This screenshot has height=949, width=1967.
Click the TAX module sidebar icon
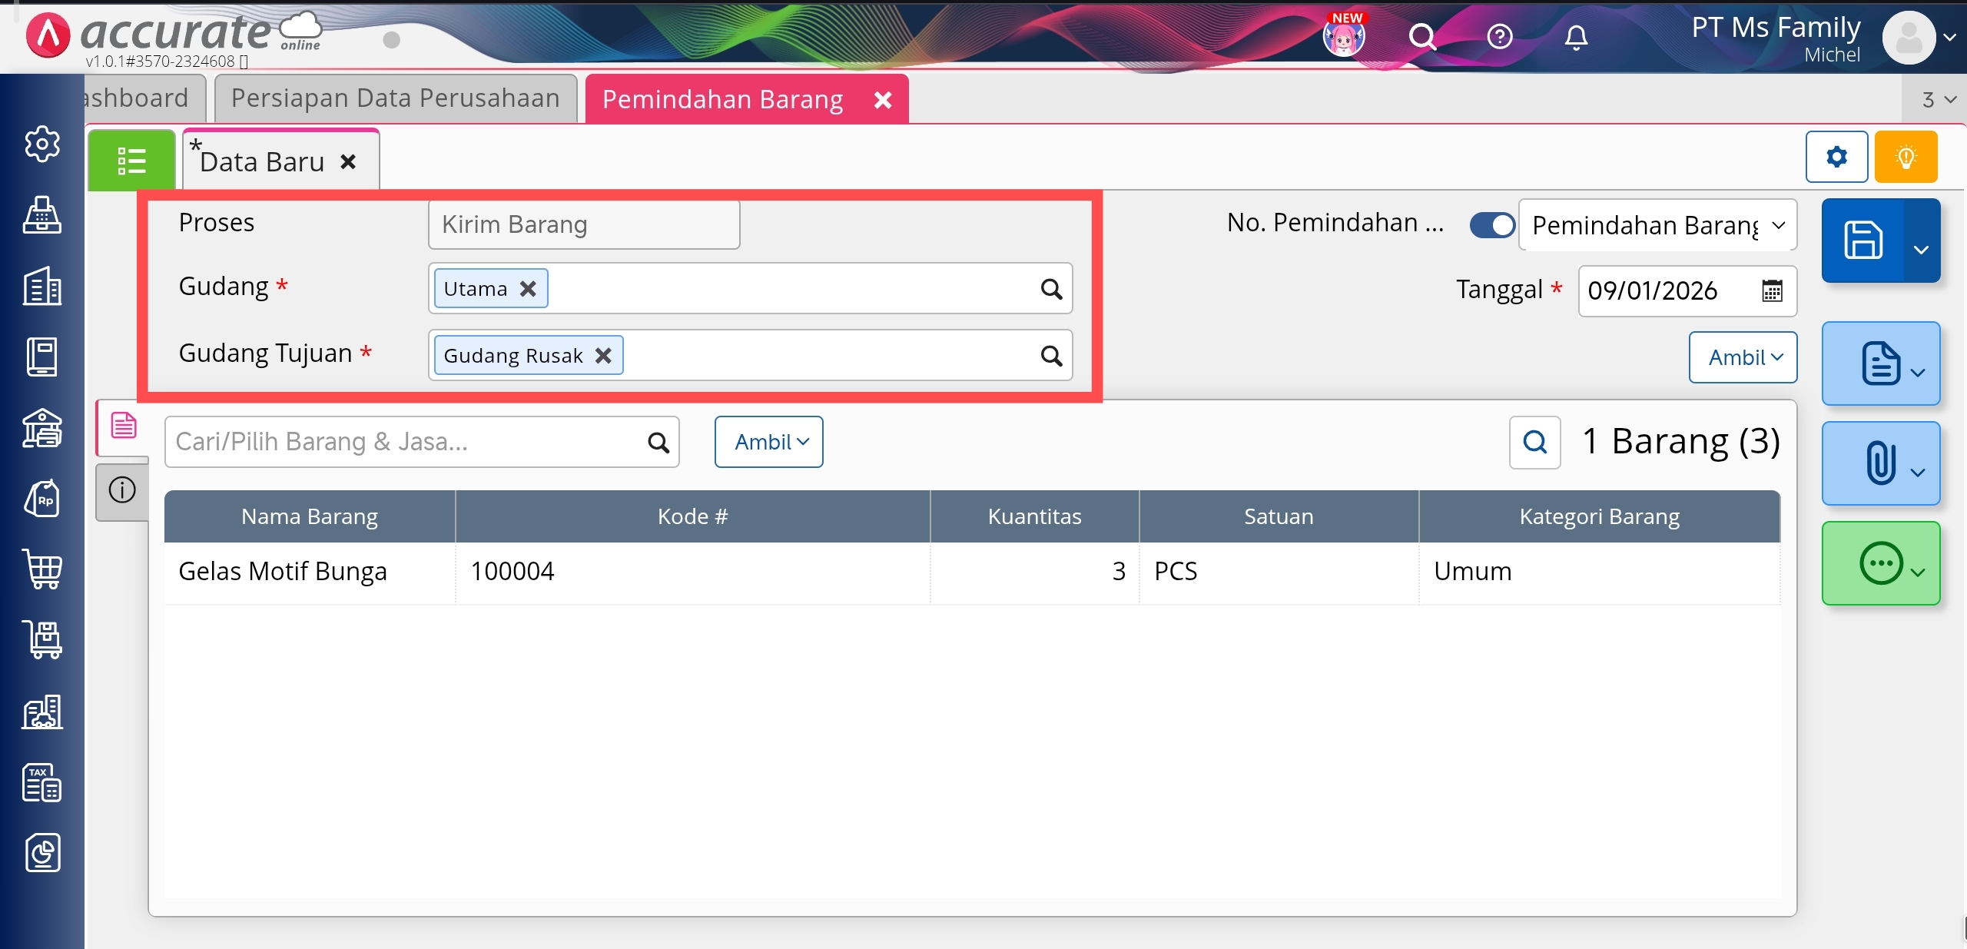[42, 782]
